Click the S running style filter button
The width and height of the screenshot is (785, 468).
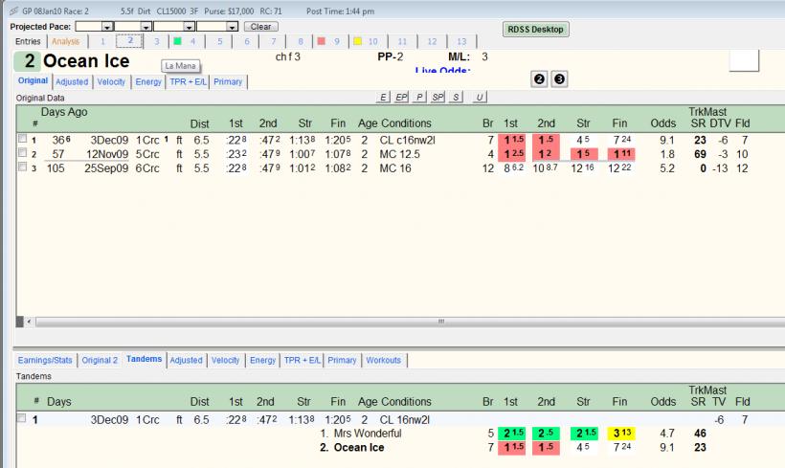pyautogui.click(x=456, y=97)
